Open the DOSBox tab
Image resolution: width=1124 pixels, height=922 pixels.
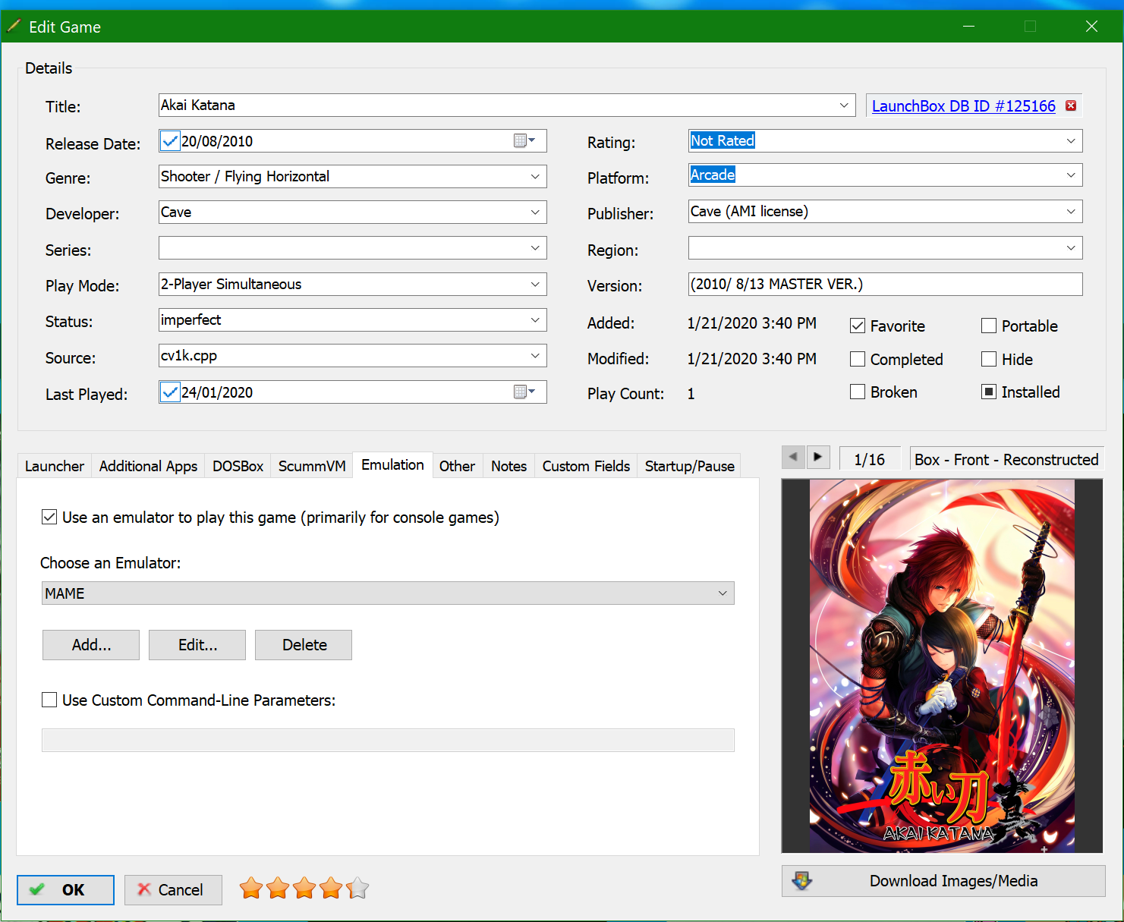pyautogui.click(x=238, y=466)
